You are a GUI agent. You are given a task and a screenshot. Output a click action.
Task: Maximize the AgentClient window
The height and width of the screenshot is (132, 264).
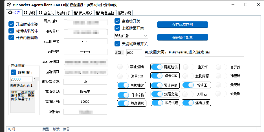coord(246,5)
